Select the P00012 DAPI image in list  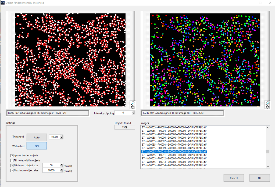174,159
